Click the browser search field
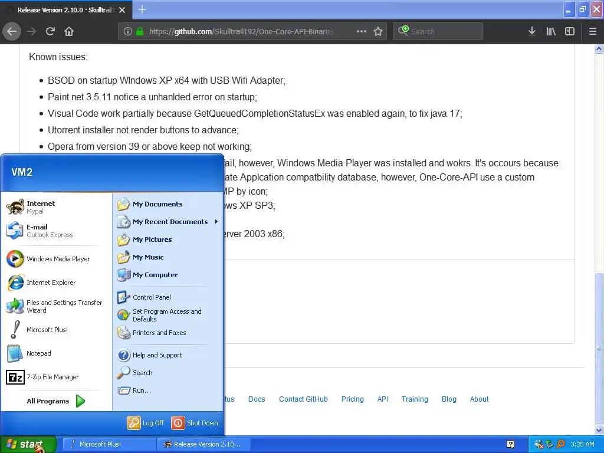This screenshot has width=604, height=453. (438, 31)
